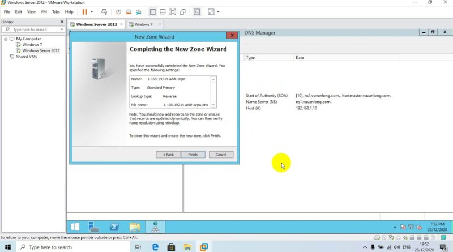Open the Library search dropdown arrow

click(62, 29)
